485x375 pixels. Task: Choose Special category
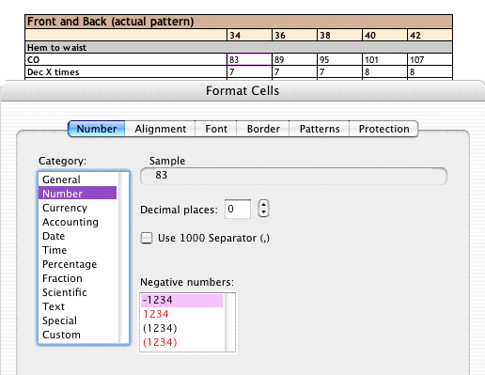click(x=77, y=320)
